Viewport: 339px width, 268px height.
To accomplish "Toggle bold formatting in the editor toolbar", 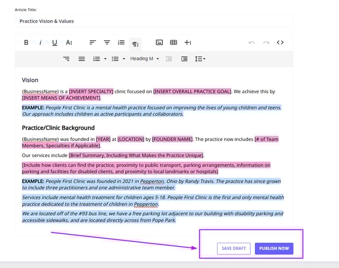I will coord(26,43).
